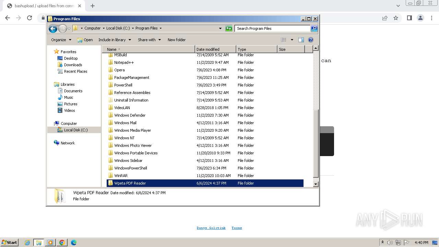Click the Search magnifier icon in Explorer
Screen dimensions: 439x247
pyautogui.click(x=314, y=28)
